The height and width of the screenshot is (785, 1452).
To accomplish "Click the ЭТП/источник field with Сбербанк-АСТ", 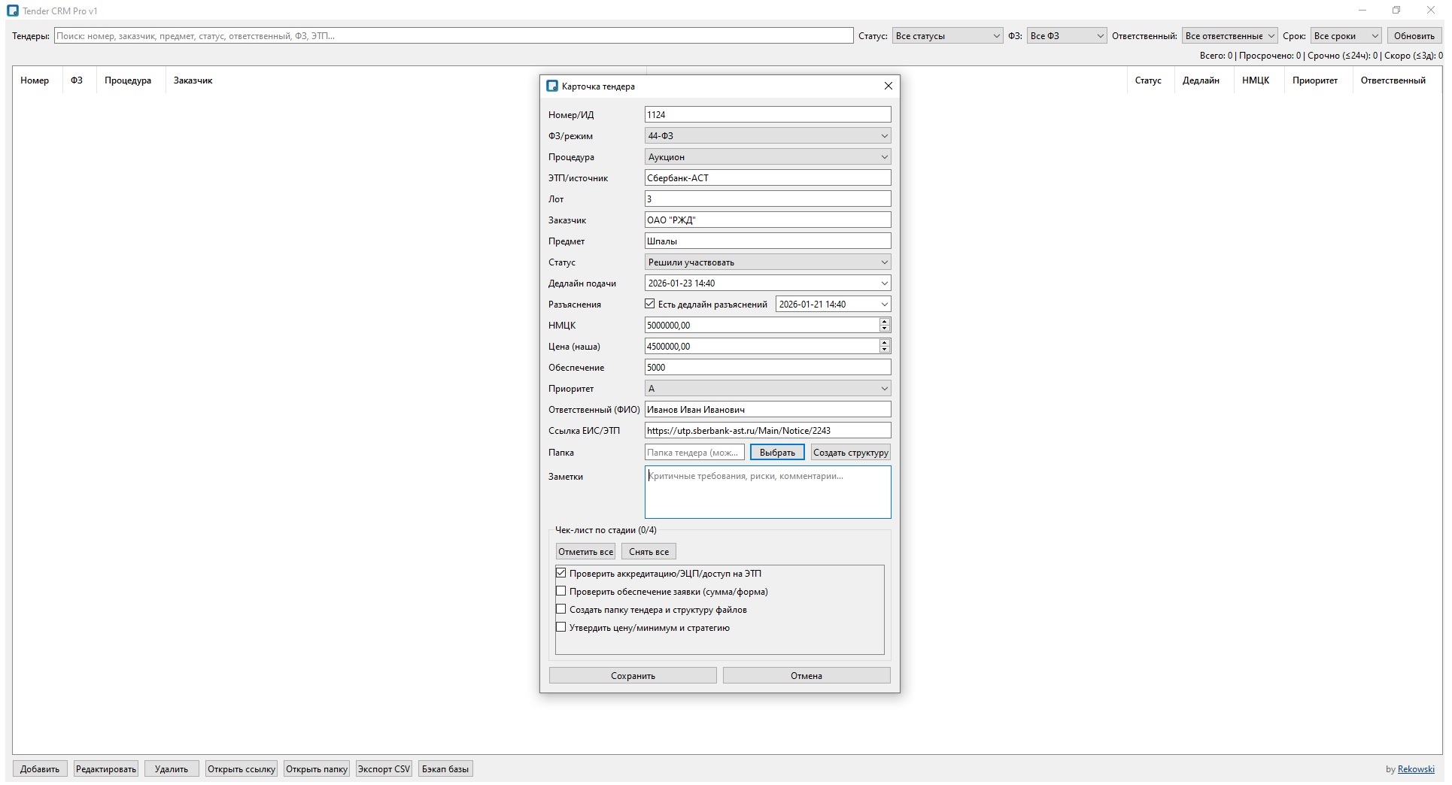I will coord(768,178).
